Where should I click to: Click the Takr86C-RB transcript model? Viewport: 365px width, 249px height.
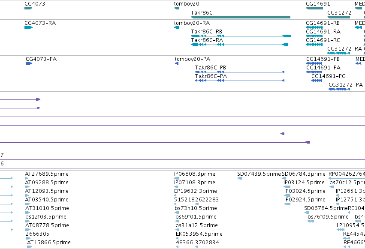pyautogui.click(x=241, y=36)
